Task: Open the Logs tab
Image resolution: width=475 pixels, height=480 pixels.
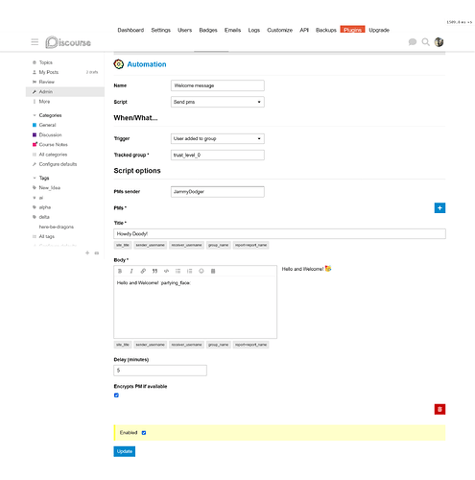Action: 254,30
